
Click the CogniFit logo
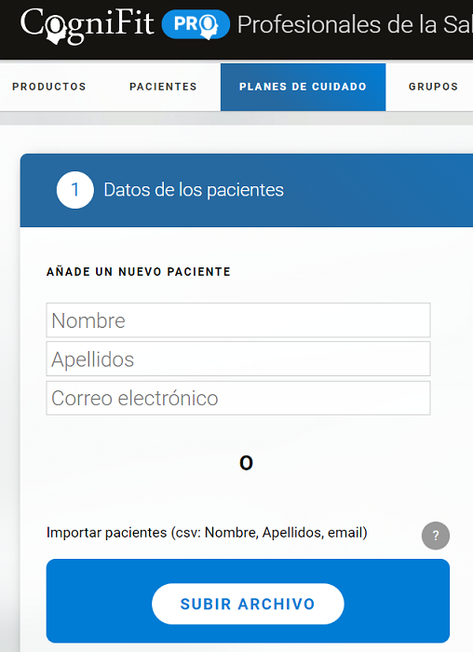pyautogui.click(x=88, y=25)
